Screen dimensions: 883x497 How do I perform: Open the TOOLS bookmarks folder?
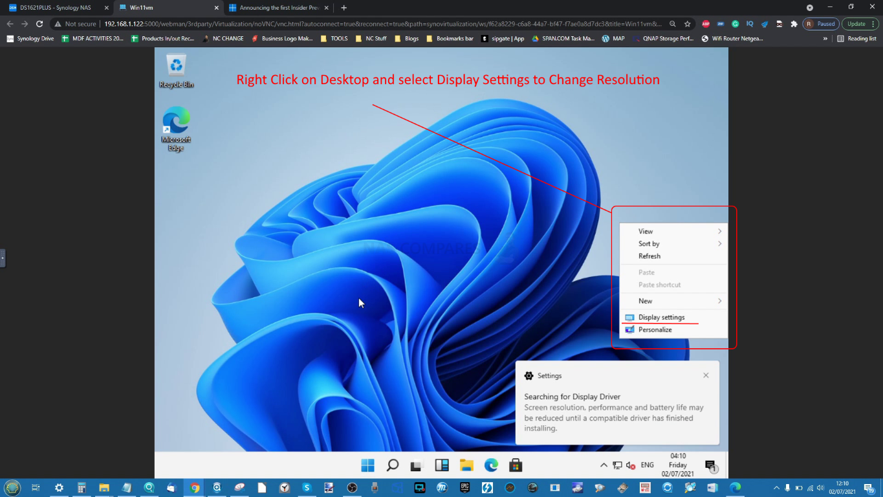coord(334,38)
